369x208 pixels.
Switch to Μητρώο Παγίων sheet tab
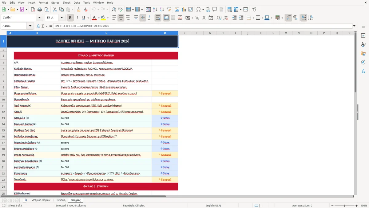(41, 200)
